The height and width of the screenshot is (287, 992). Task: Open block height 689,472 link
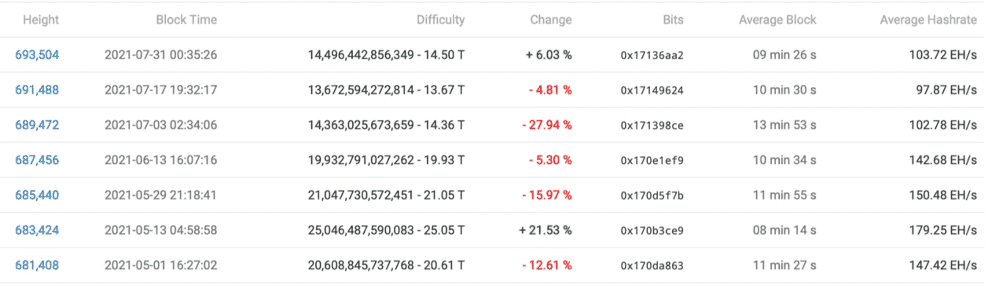(x=37, y=125)
